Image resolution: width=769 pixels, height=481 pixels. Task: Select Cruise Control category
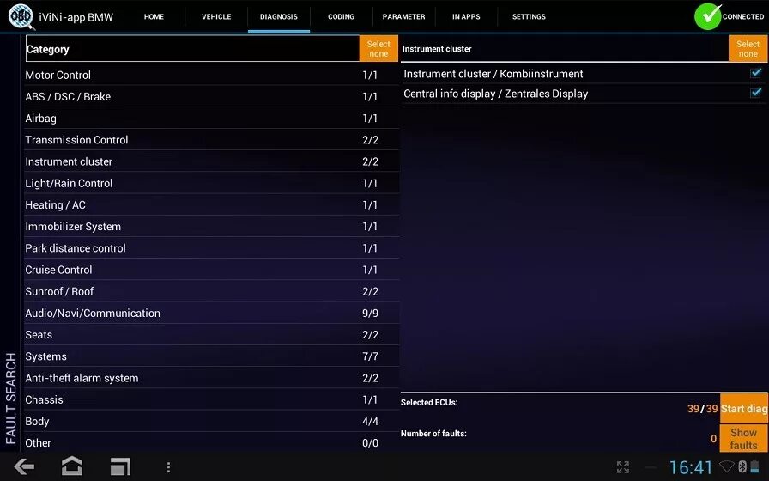(211, 270)
